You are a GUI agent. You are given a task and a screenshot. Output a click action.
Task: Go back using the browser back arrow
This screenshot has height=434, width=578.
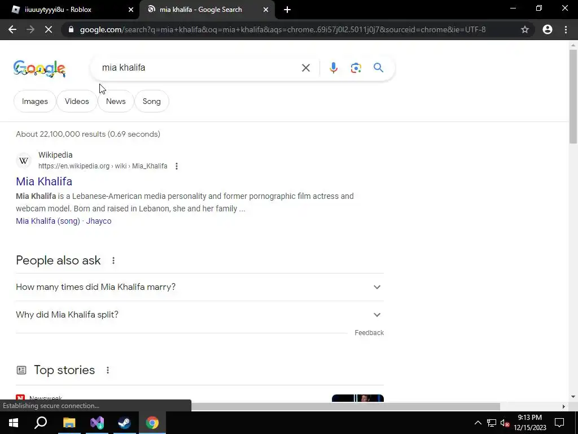tap(12, 29)
